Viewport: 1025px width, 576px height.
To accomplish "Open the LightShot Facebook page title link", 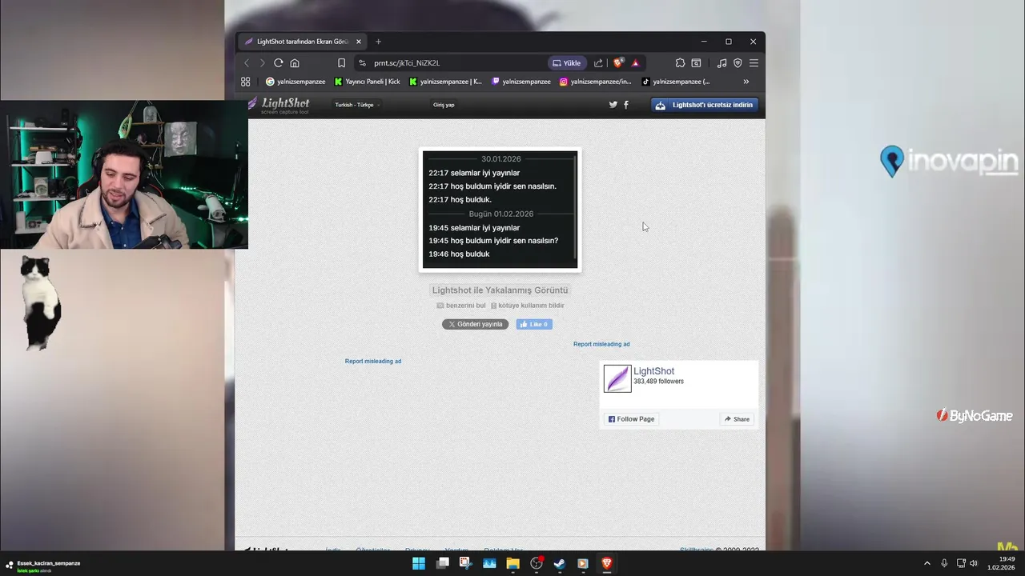I will (653, 371).
